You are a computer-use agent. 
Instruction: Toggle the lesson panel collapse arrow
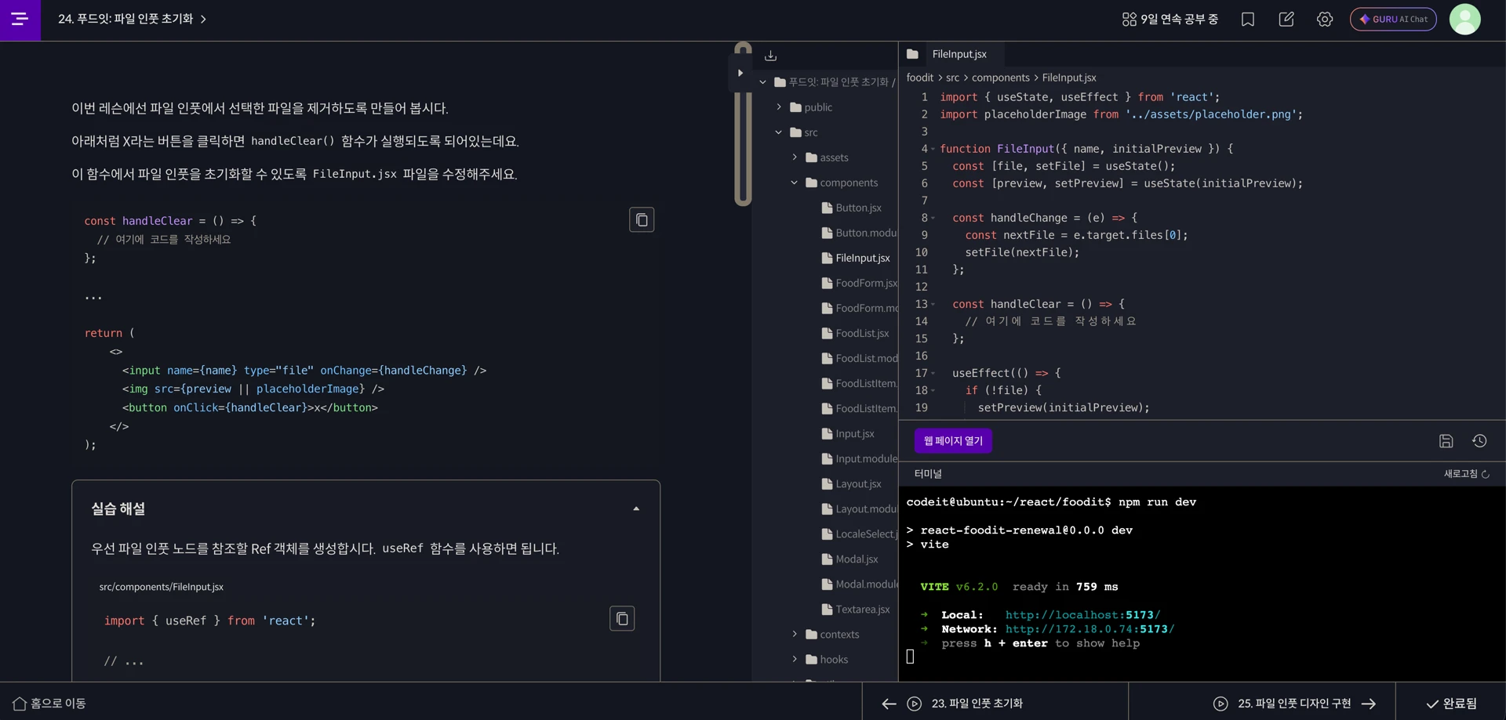[740, 73]
